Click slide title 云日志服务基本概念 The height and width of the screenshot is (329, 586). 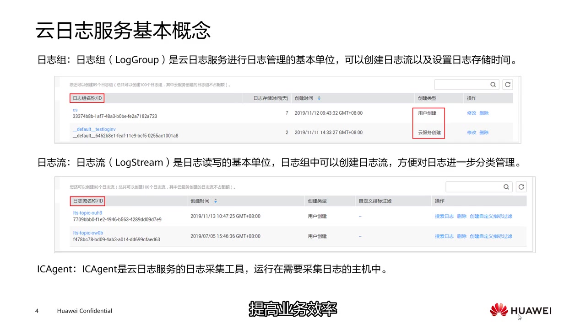[123, 30]
